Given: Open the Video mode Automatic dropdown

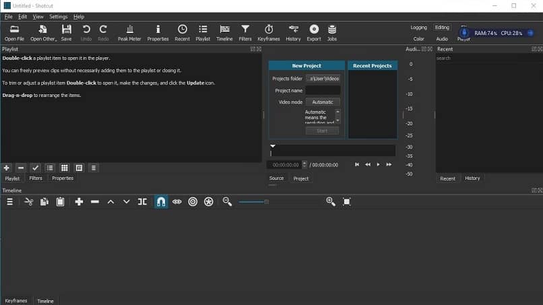Looking at the screenshot, I should 322,102.
